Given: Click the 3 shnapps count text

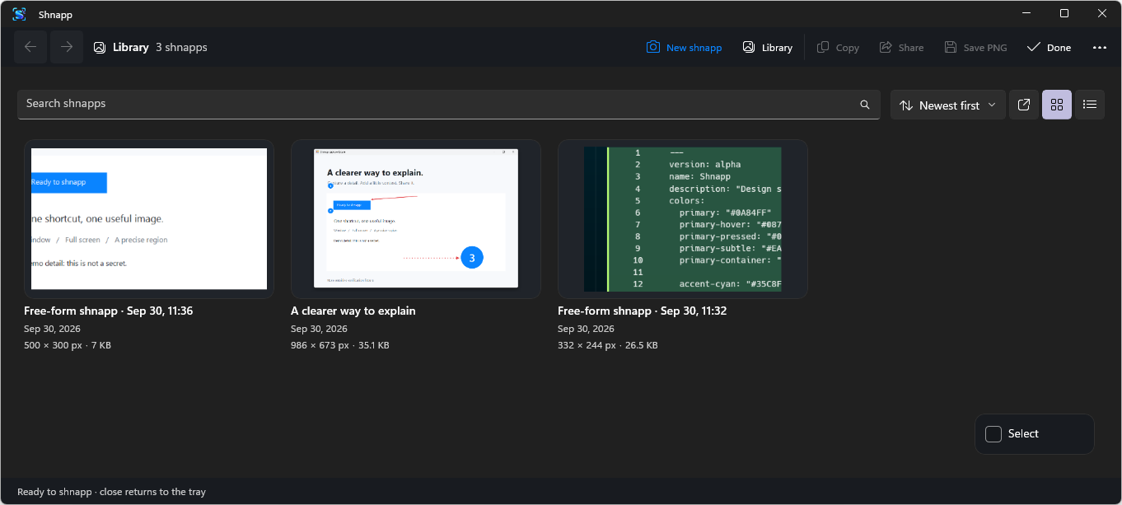Looking at the screenshot, I should click(x=181, y=48).
